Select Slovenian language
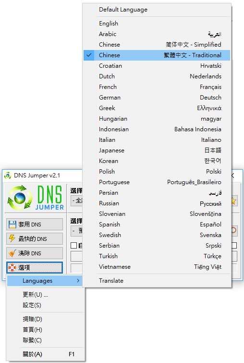The height and width of the screenshot is (363, 244). click(157, 214)
